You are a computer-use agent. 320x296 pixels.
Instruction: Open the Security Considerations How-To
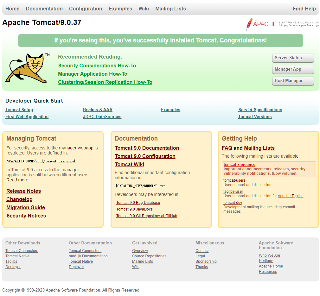[x=97, y=66]
